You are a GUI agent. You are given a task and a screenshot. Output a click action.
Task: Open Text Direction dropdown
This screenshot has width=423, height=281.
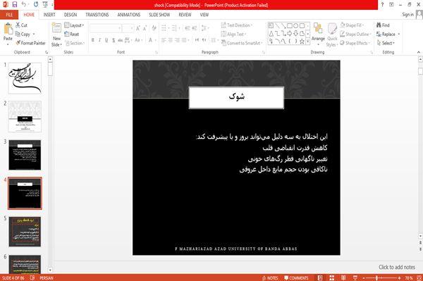(x=237, y=25)
